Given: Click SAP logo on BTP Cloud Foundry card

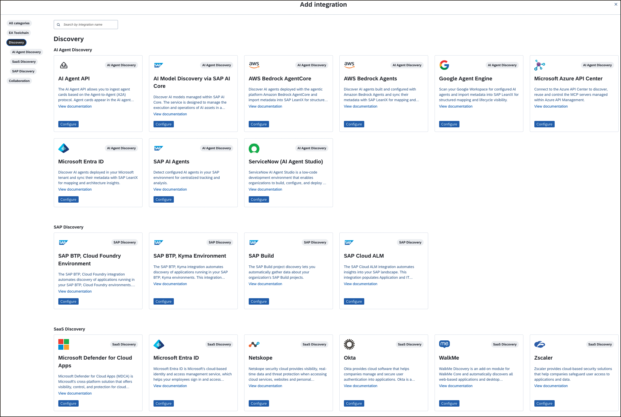Looking at the screenshot, I should [x=63, y=242].
